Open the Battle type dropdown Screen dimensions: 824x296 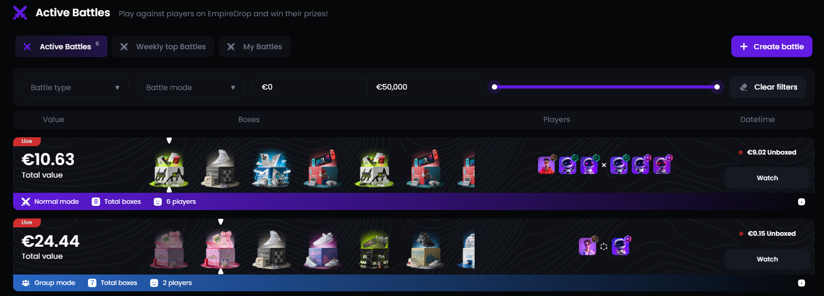(75, 87)
